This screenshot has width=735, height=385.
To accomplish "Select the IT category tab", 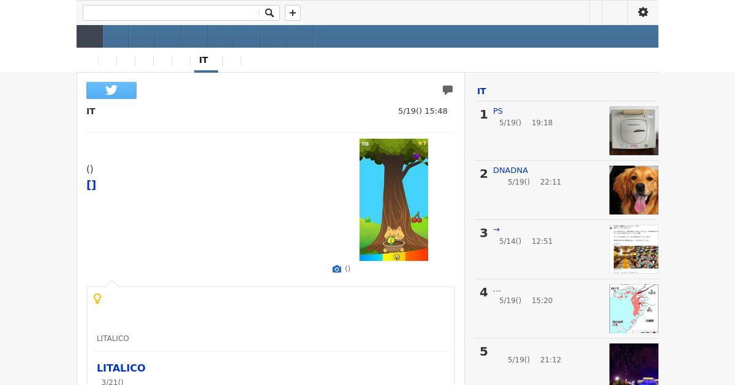I will [204, 60].
